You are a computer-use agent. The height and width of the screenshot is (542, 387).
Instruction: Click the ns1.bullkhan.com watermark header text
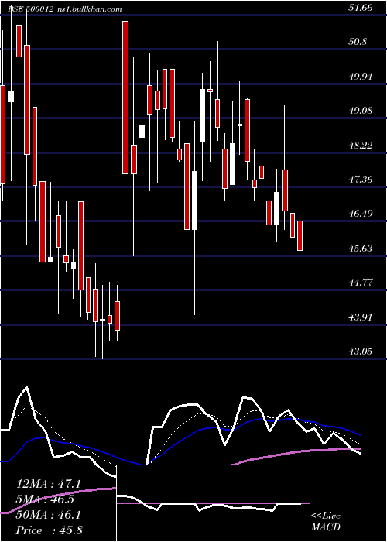[x=89, y=9]
